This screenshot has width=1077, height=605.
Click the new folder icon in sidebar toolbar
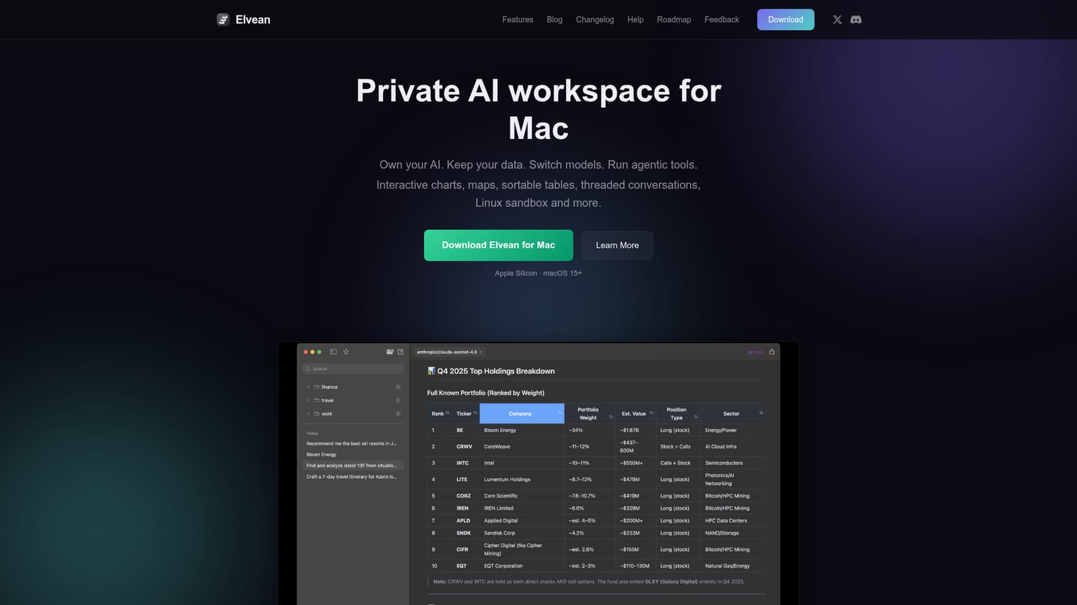[x=390, y=352]
